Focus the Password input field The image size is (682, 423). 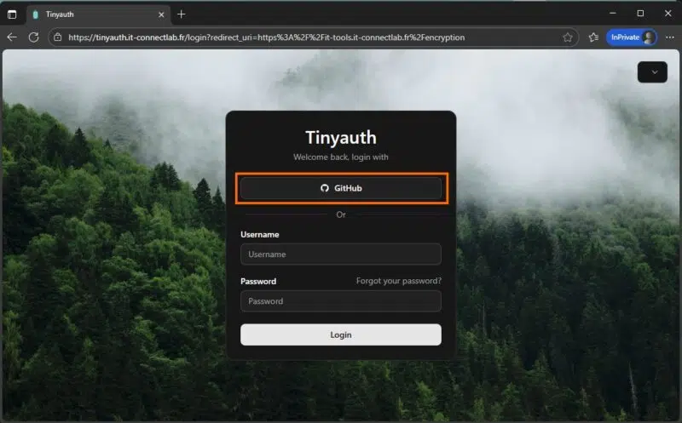click(340, 301)
